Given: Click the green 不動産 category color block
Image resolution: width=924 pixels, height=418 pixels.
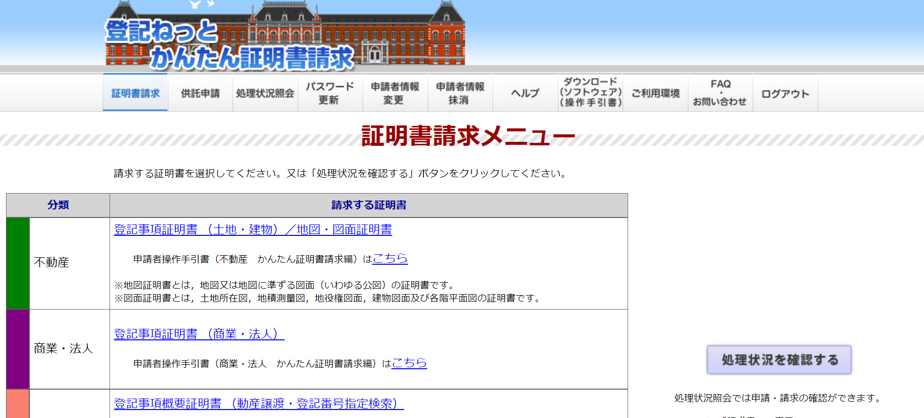Looking at the screenshot, I should pos(18,263).
